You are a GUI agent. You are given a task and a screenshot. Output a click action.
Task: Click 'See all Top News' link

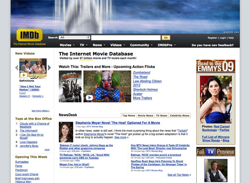[x=178, y=175]
